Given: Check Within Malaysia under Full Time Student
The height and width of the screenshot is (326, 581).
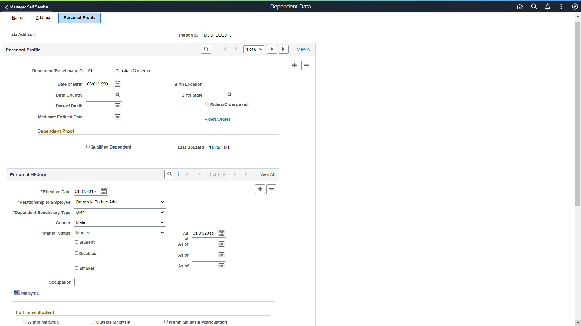Looking at the screenshot, I should [x=25, y=321].
